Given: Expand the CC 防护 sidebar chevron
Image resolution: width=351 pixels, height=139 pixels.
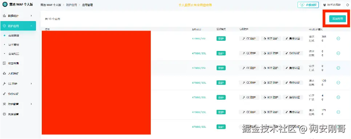Looking at the screenshot, I should pyautogui.click(x=31, y=84).
